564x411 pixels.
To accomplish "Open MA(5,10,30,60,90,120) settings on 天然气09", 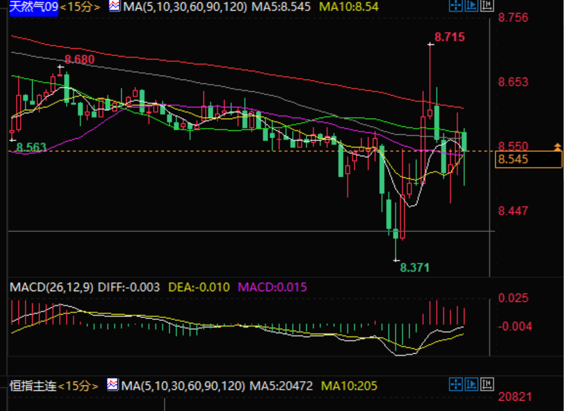I will pyautogui.click(x=185, y=7).
